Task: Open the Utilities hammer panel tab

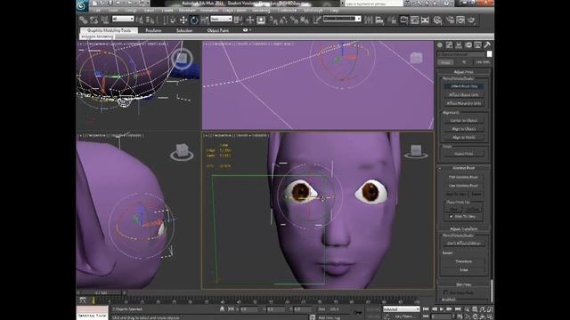Action: tap(487, 45)
